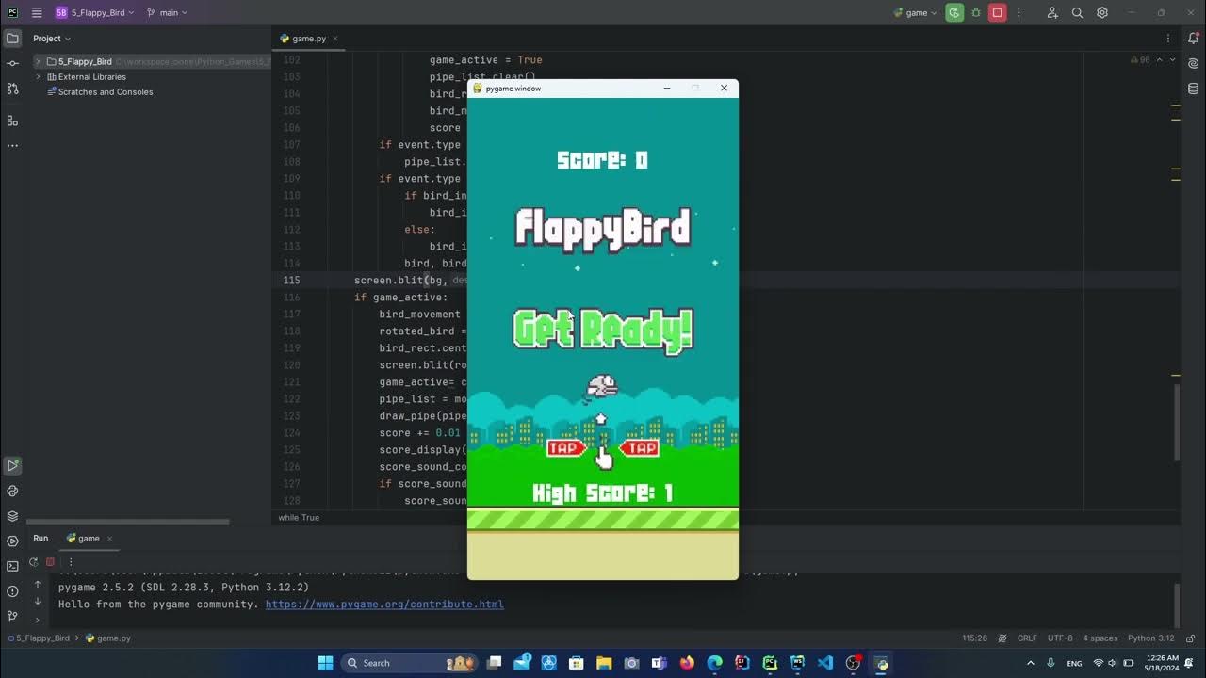
Task: Go to next highlighted warning chevron
Action: pyautogui.click(x=1171, y=59)
